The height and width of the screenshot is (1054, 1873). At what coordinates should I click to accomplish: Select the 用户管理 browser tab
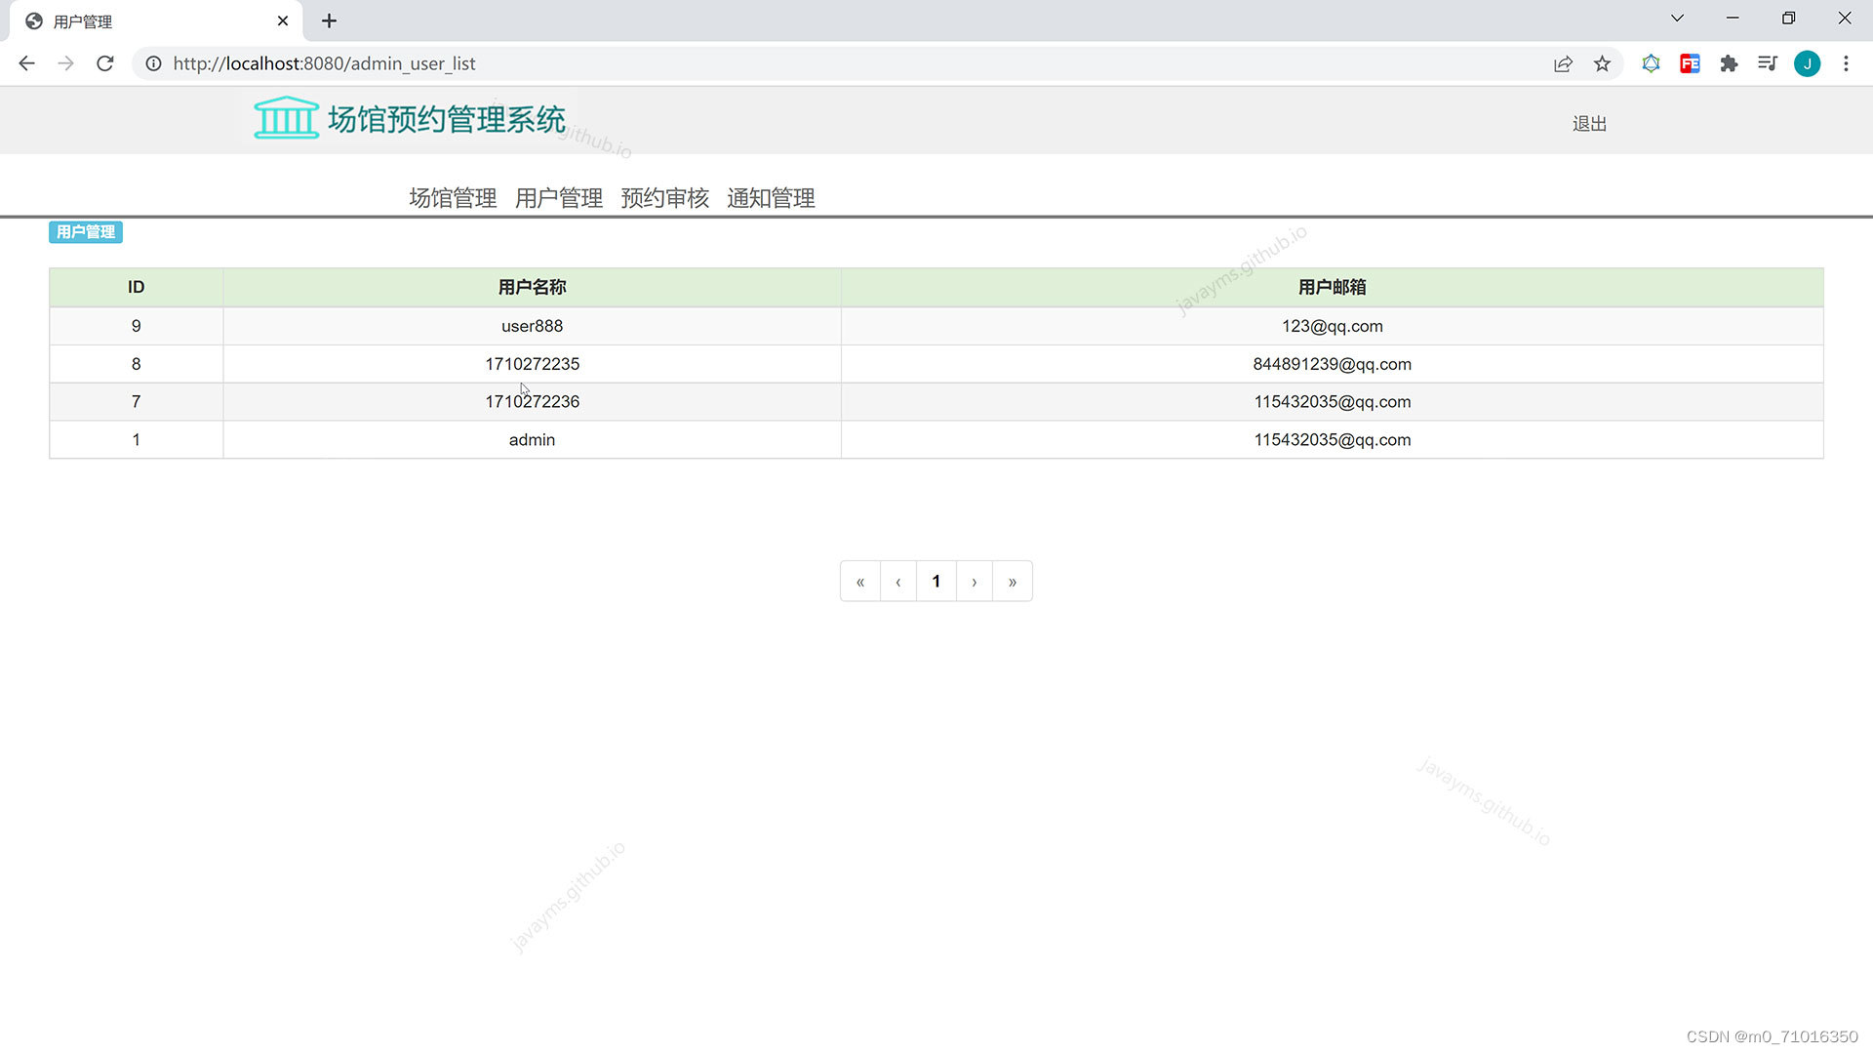coord(156,20)
